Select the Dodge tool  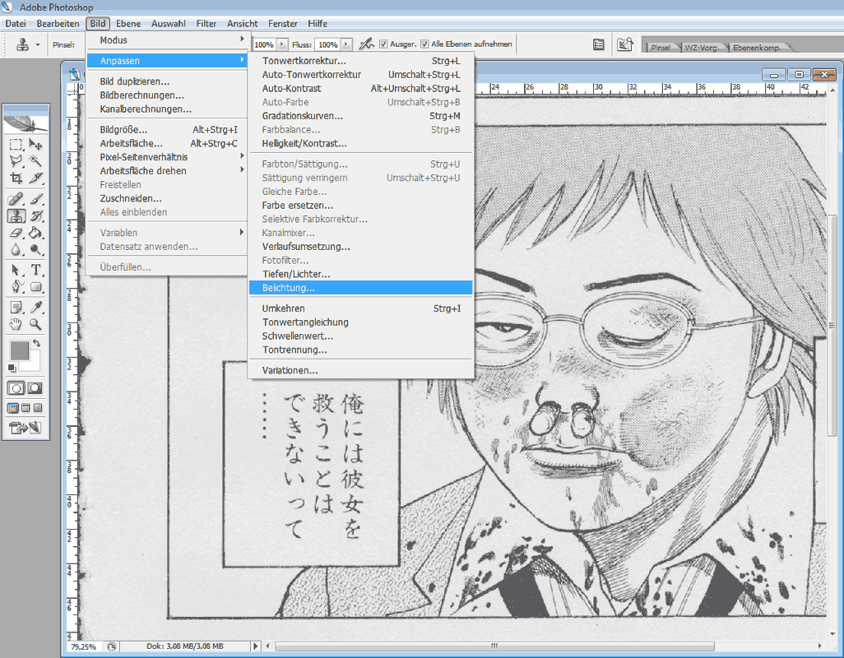pos(35,249)
